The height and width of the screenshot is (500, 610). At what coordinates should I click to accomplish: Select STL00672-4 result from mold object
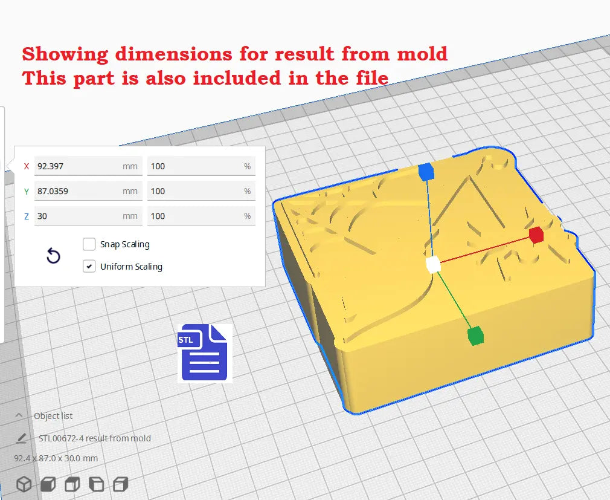tap(95, 438)
